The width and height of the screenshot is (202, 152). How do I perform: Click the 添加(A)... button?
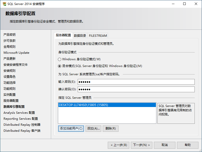[x=93, y=128]
